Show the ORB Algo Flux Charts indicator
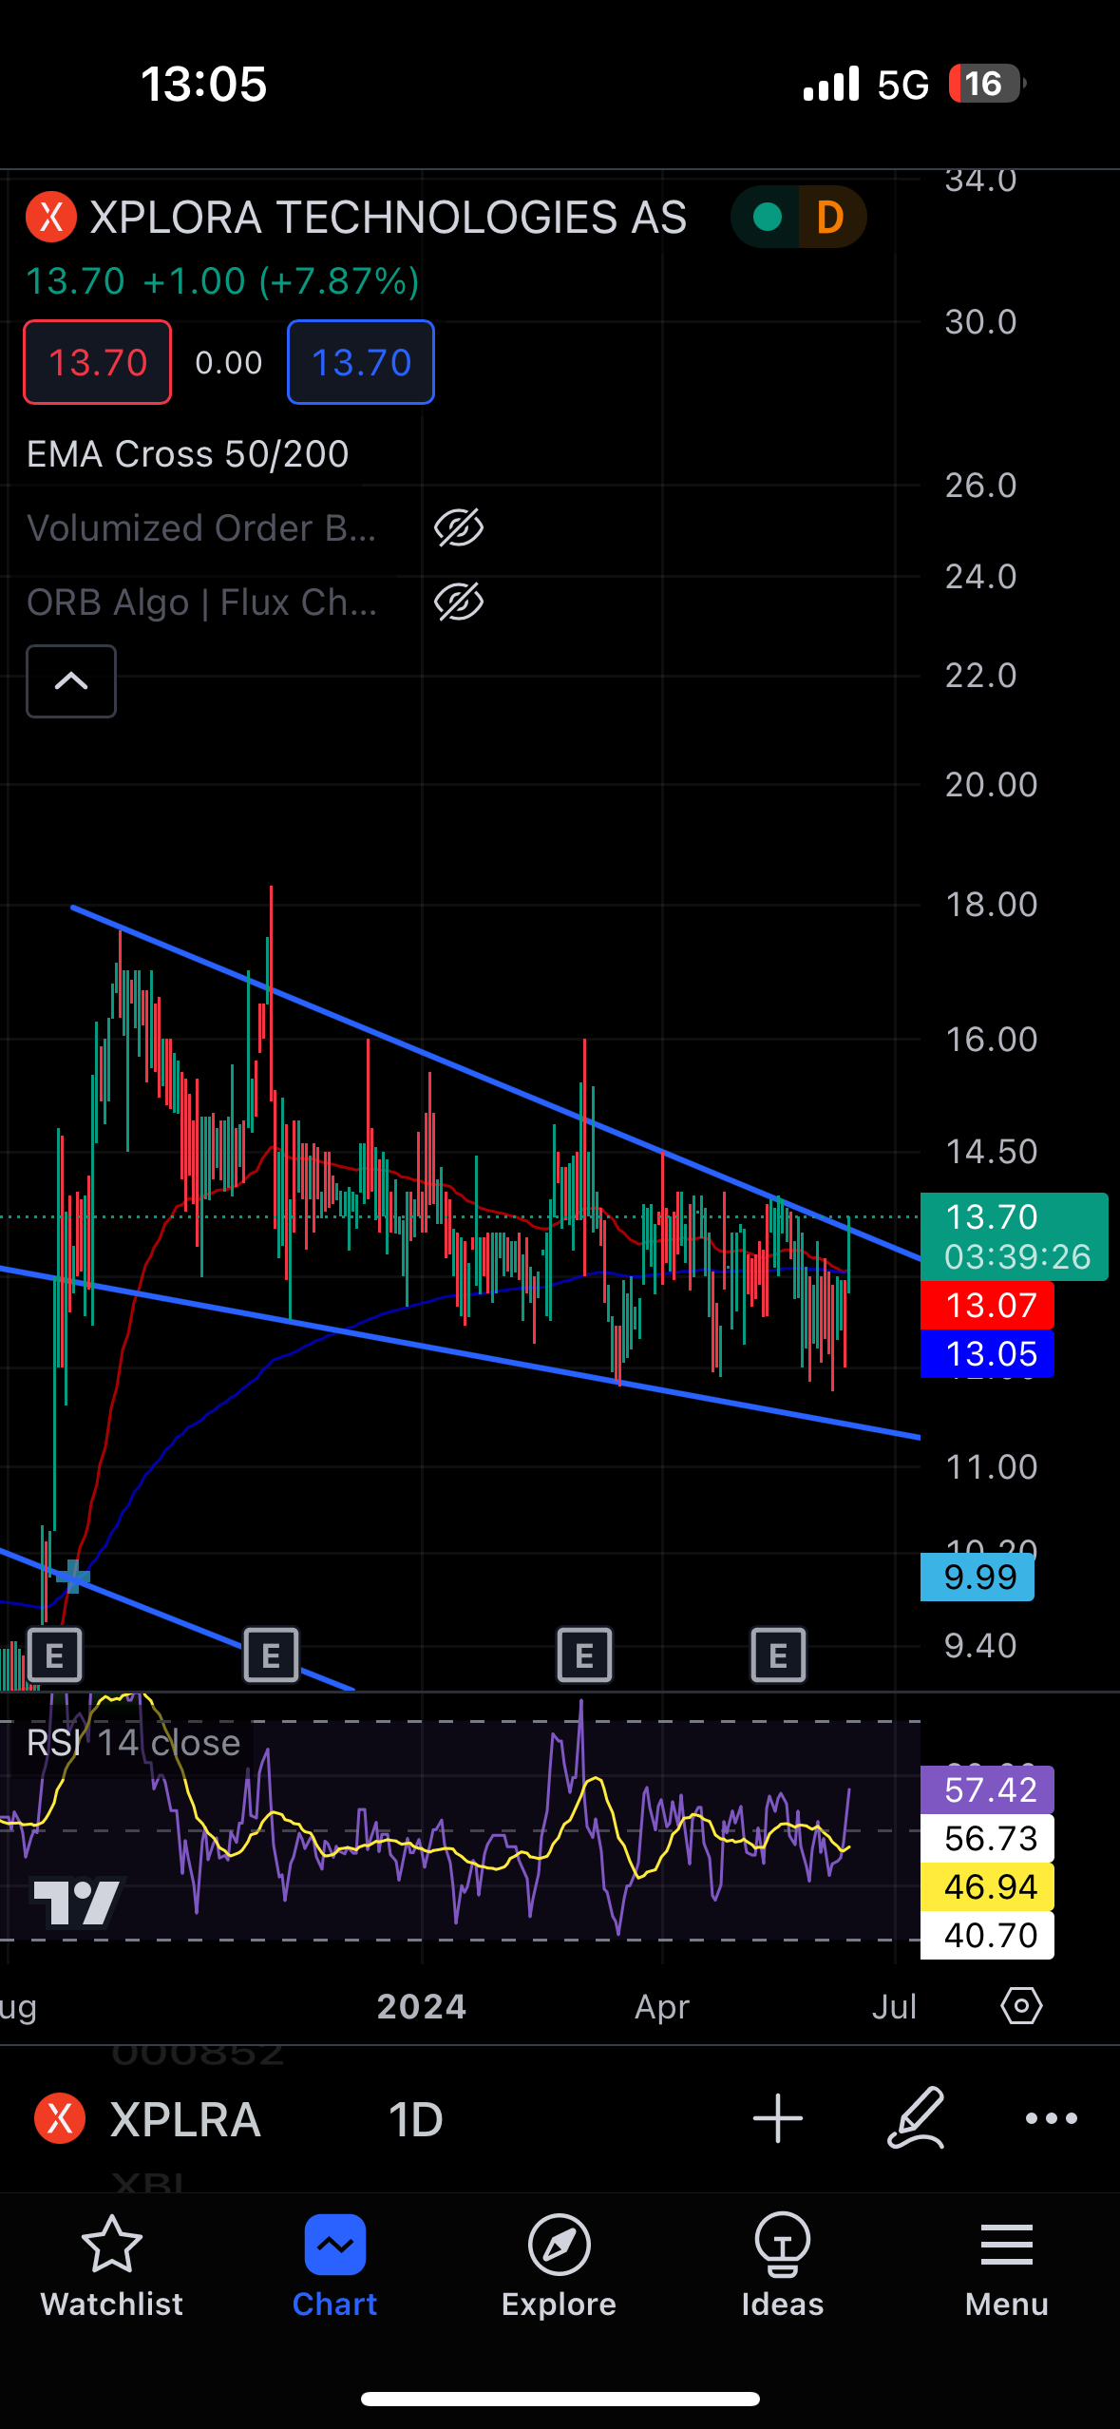 coord(459,602)
